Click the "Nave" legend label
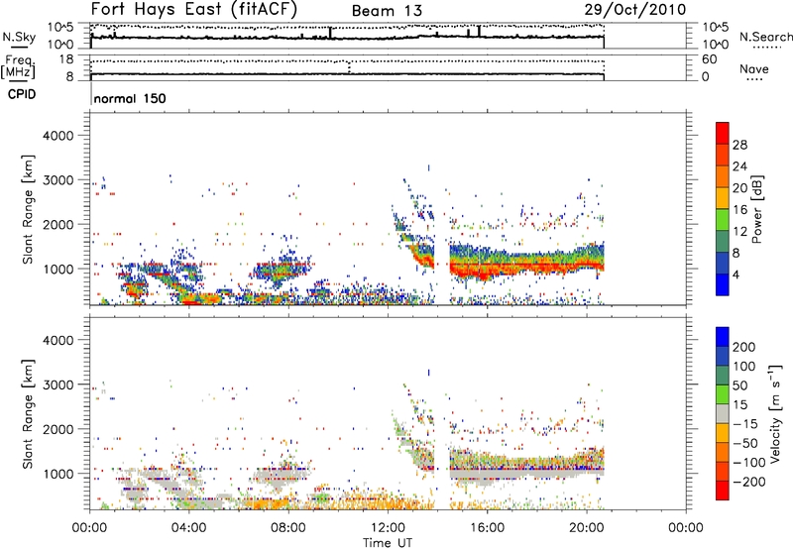 pyautogui.click(x=754, y=68)
